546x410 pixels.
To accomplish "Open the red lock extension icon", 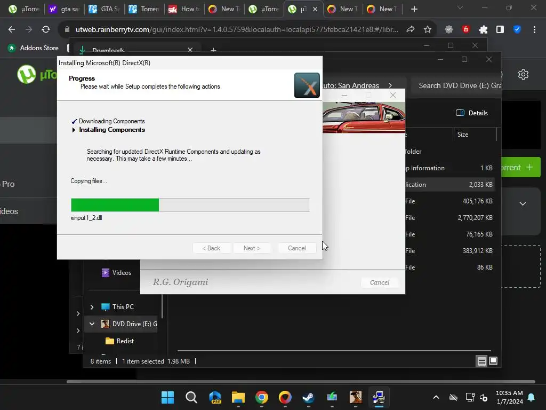I will (x=466, y=30).
